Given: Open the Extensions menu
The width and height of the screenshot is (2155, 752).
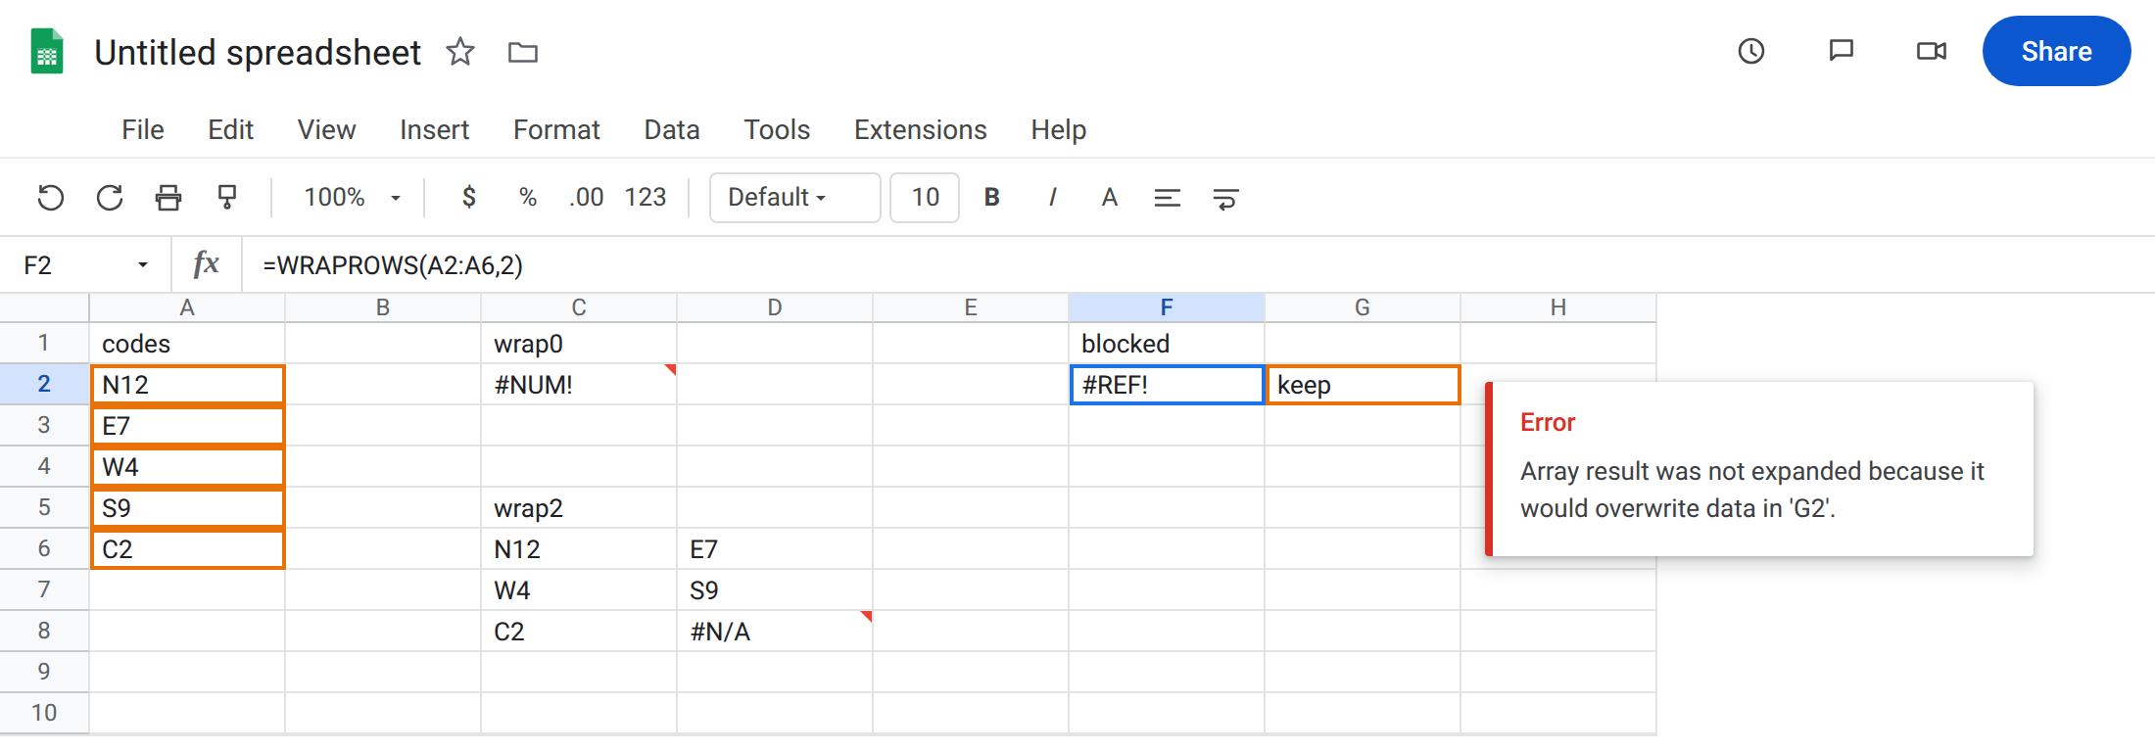Looking at the screenshot, I should (x=920, y=130).
